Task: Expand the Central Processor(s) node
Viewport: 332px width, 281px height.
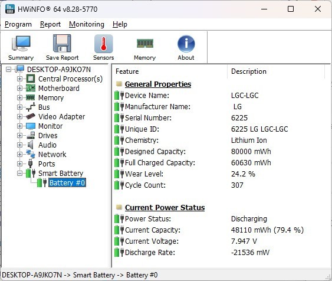Action: (x=19, y=79)
